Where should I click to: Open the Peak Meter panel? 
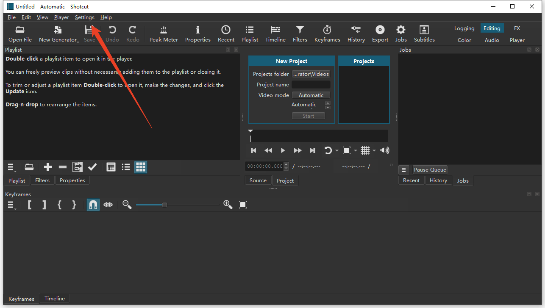[x=164, y=34]
